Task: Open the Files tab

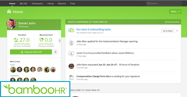Action: (x=73, y=4)
